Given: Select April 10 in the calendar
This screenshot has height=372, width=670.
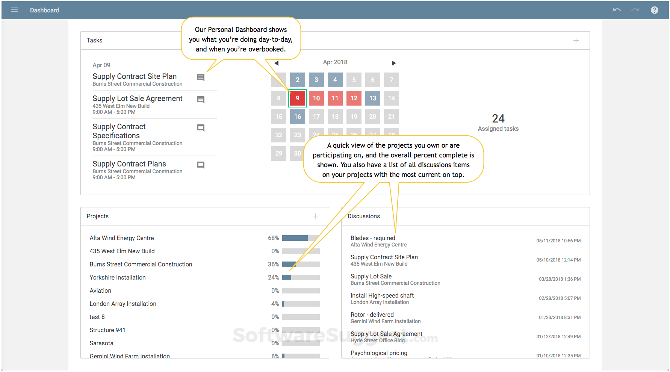Looking at the screenshot, I should pos(316,98).
